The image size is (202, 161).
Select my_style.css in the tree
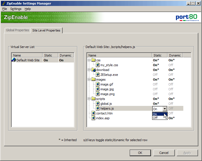click(109, 65)
